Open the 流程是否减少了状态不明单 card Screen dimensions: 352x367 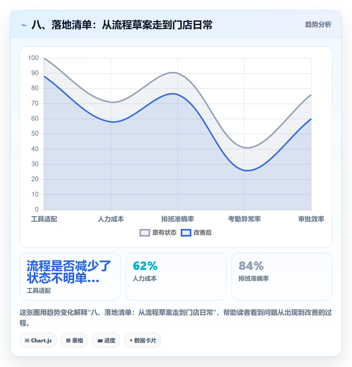70,277
